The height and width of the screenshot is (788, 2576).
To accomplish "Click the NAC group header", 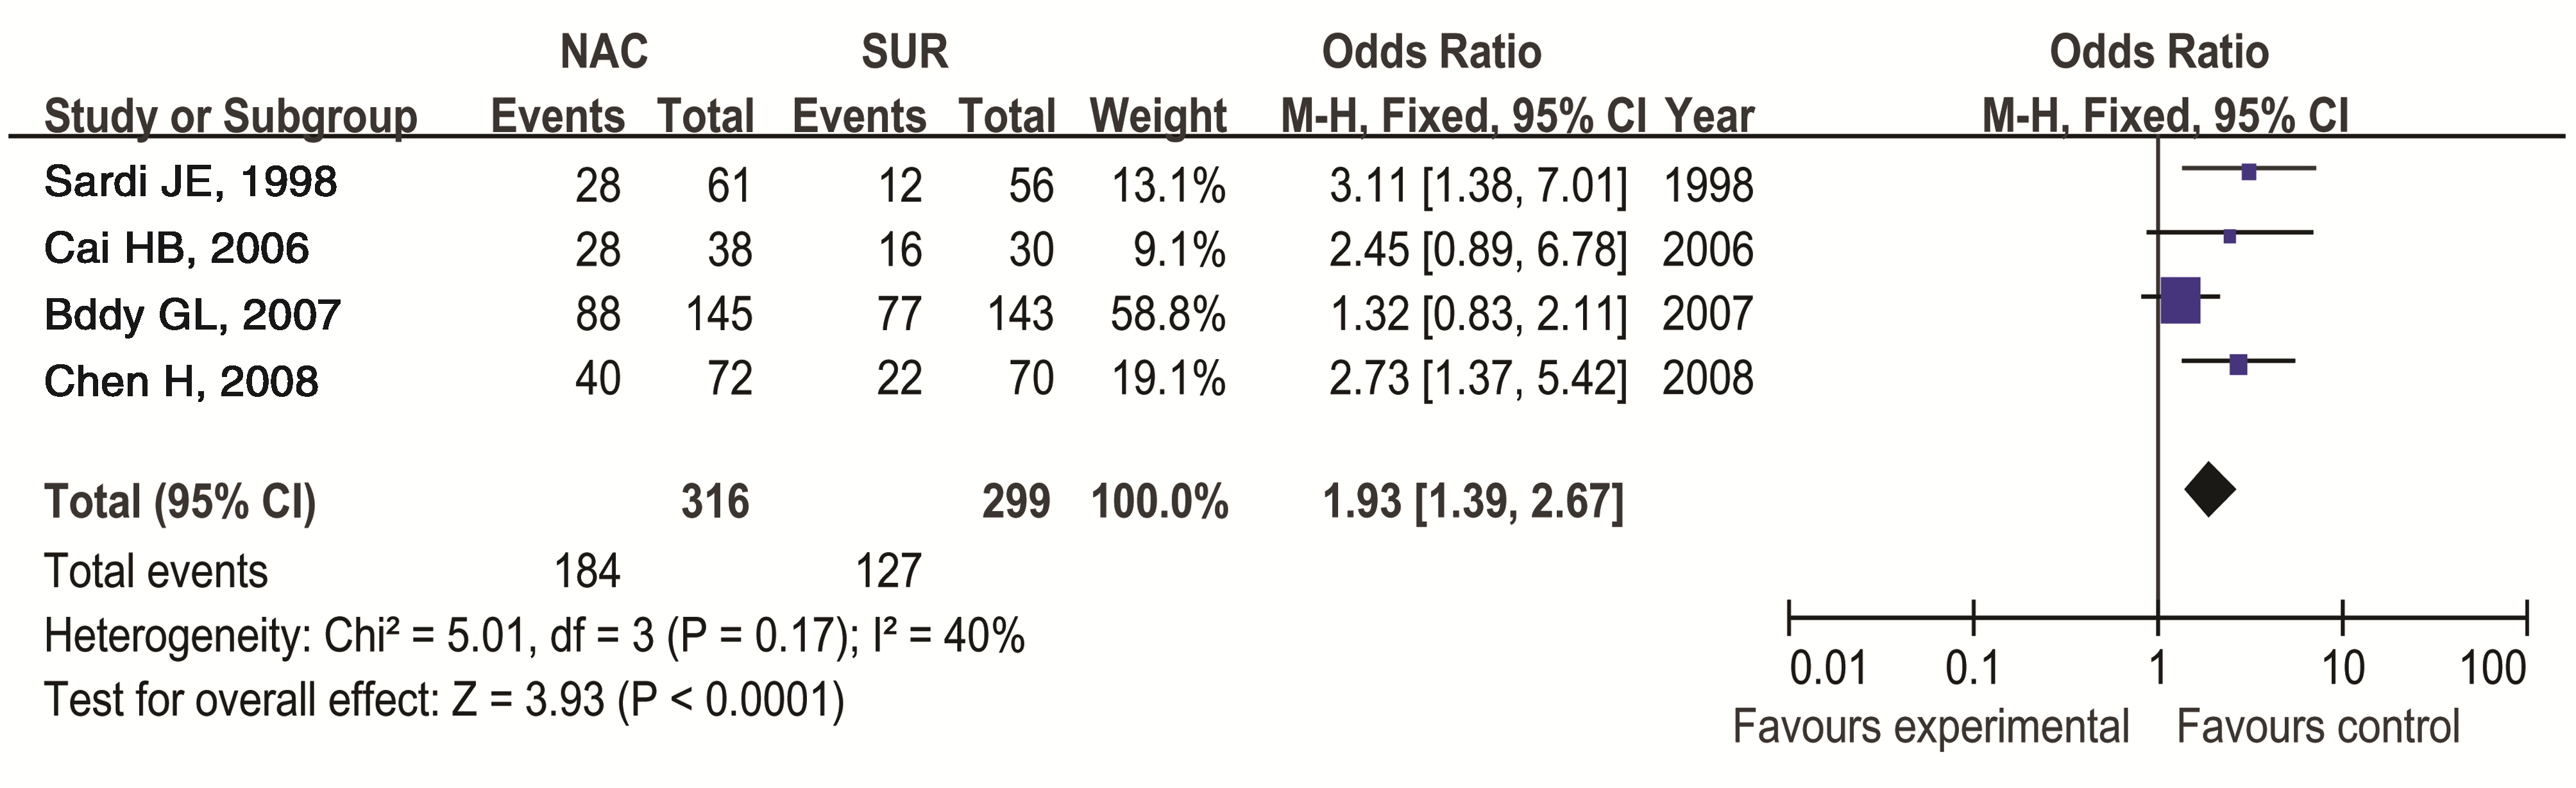I will point(604,51).
